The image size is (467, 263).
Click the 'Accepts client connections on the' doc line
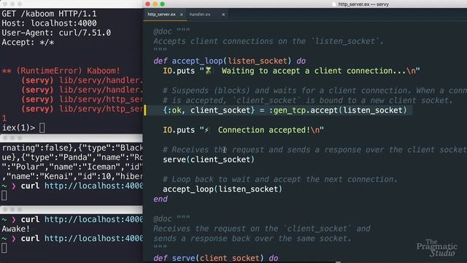pyautogui.click(x=269, y=41)
